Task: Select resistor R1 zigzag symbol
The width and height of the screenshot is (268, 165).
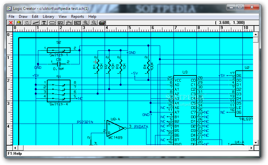Action: point(98,66)
